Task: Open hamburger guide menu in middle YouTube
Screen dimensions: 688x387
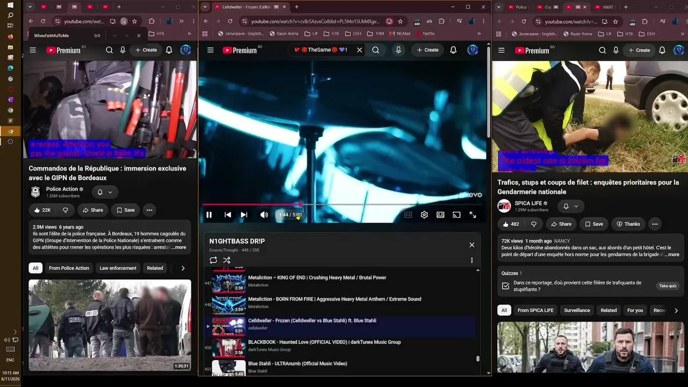Action: point(210,50)
